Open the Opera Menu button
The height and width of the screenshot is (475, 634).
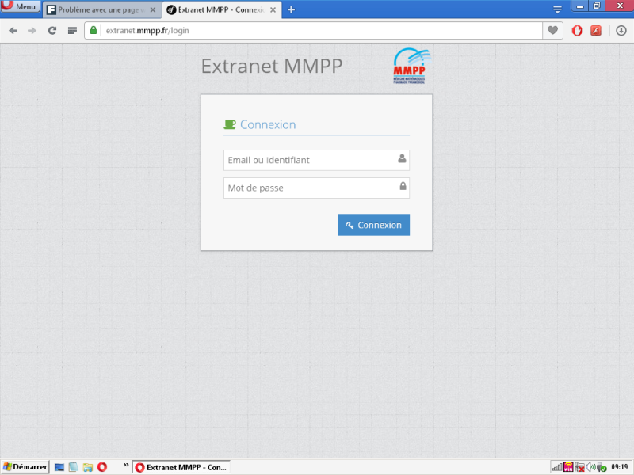click(21, 6)
